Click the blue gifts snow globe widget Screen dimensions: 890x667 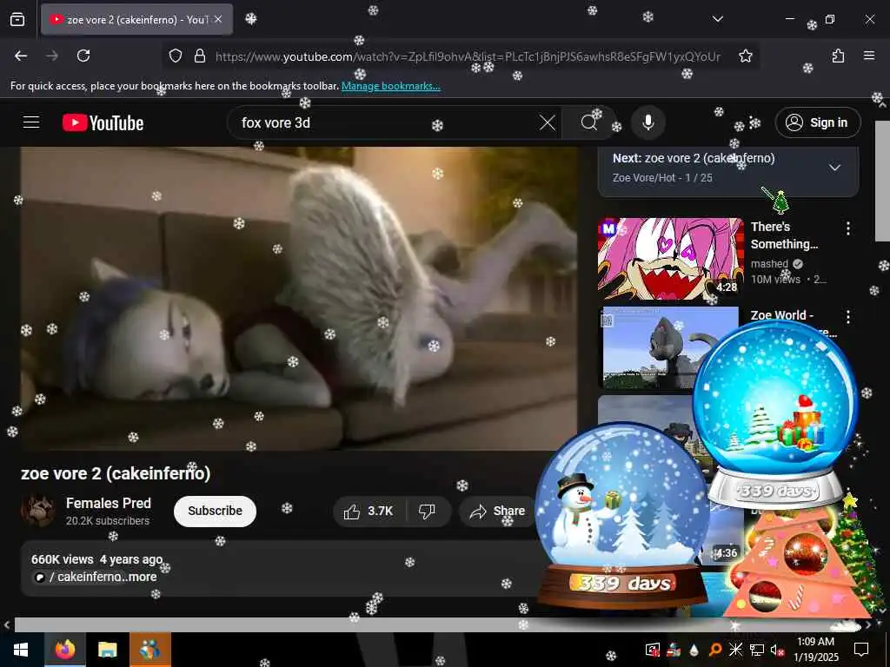click(x=775, y=413)
